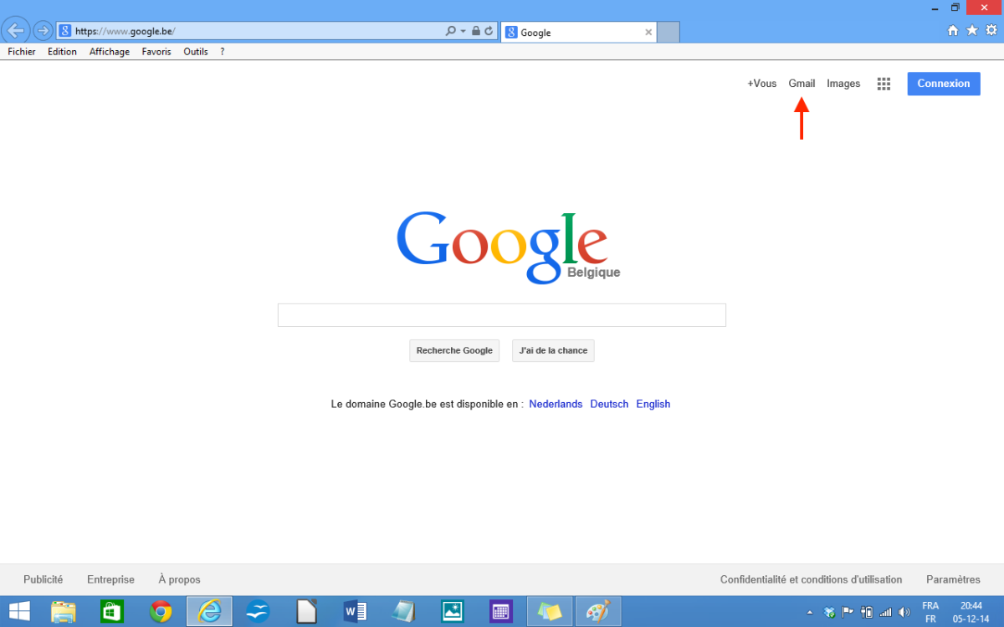Open the Images link
The height and width of the screenshot is (627, 1004).
[843, 84]
